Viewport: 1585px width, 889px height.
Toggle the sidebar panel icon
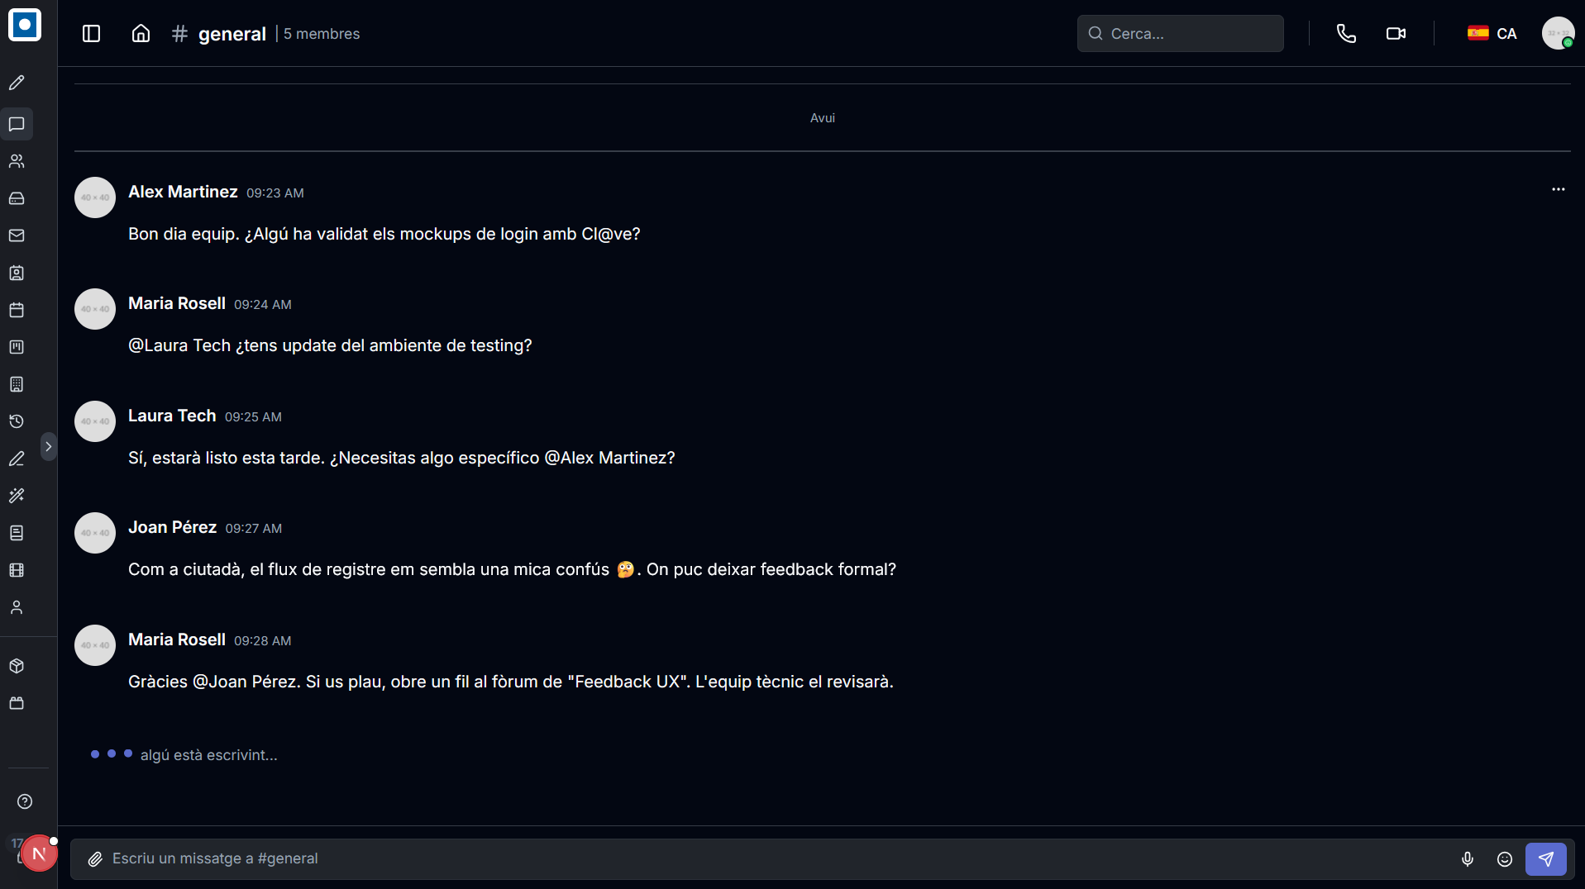[91, 33]
